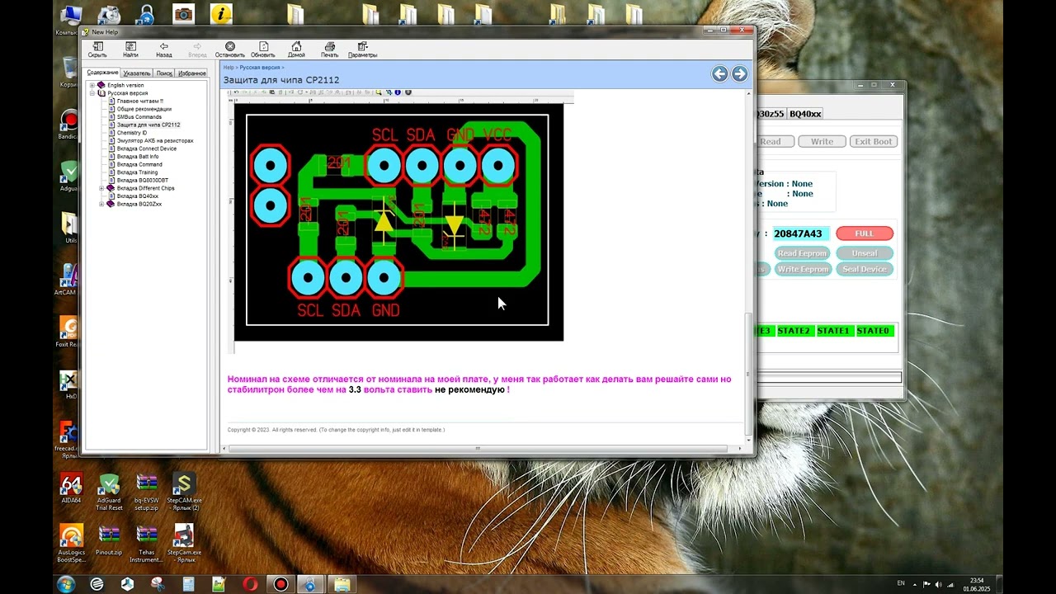
Task: Open the Содержание tab
Action: (x=103, y=73)
